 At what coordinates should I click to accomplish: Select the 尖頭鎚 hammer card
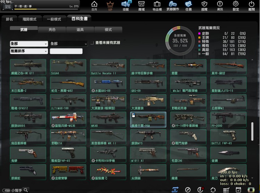pyautogui.click(x=148, y=172)
